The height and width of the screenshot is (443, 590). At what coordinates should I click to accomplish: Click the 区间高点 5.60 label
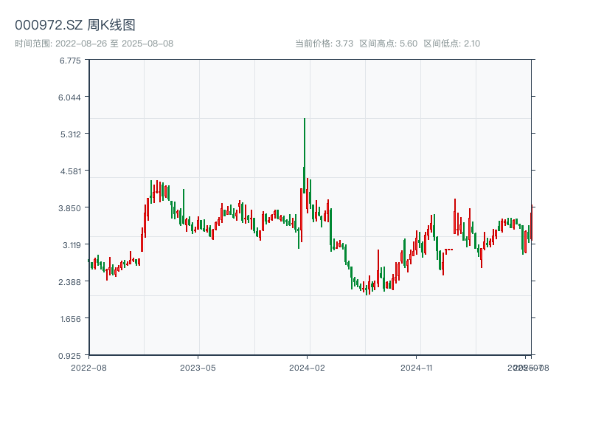point(389,44)
